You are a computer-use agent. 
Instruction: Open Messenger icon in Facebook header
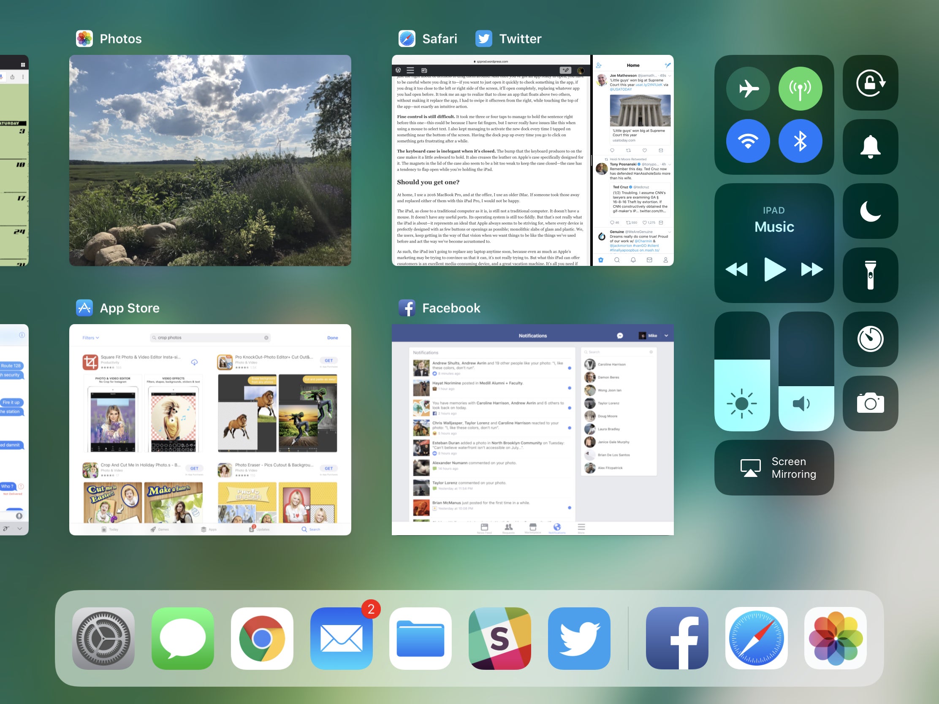[x=620, y=336]
